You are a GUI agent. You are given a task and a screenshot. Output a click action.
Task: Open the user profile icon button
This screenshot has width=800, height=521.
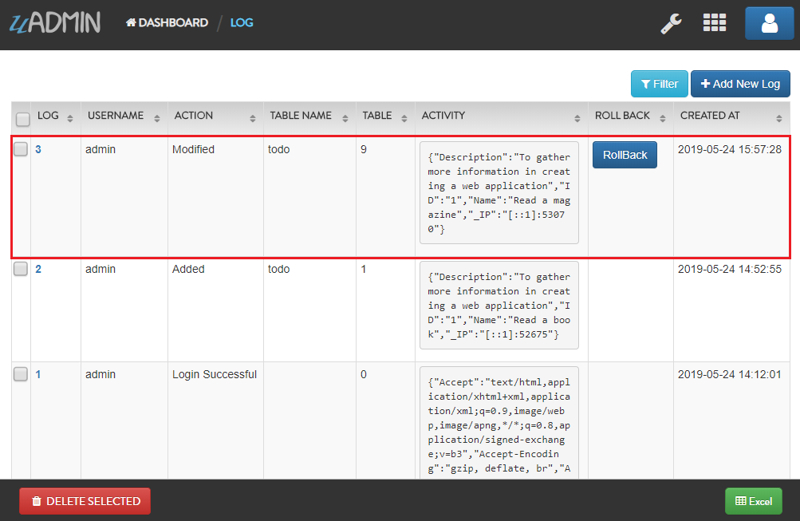[770, 23]
